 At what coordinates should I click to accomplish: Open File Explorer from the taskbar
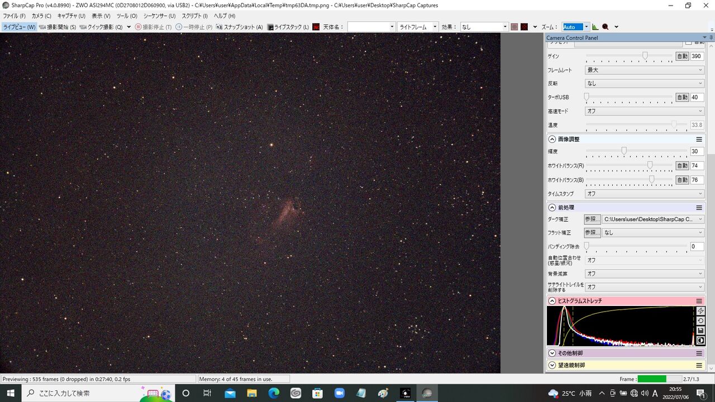tap(252, 393)
